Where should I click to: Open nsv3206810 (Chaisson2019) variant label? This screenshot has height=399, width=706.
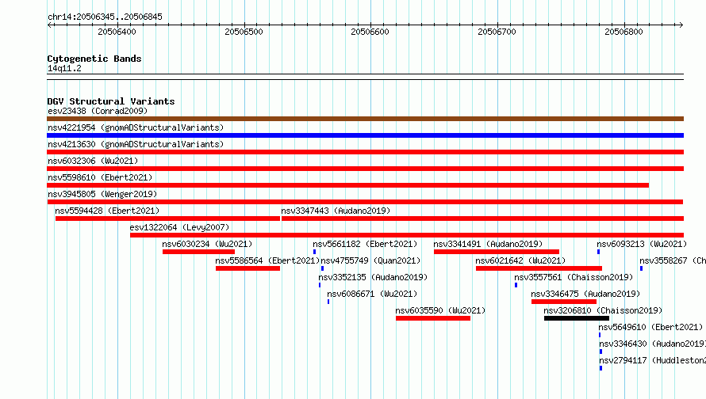point(603,310)
